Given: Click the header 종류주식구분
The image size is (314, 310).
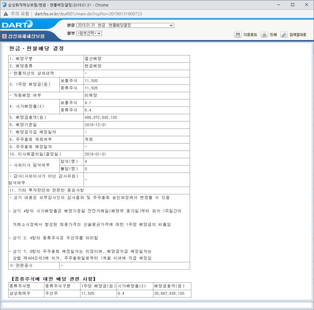Looking at the screenshot, I should (x=58, y=286).
